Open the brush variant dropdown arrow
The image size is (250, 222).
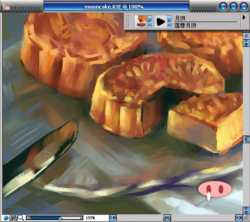[169, 22]
